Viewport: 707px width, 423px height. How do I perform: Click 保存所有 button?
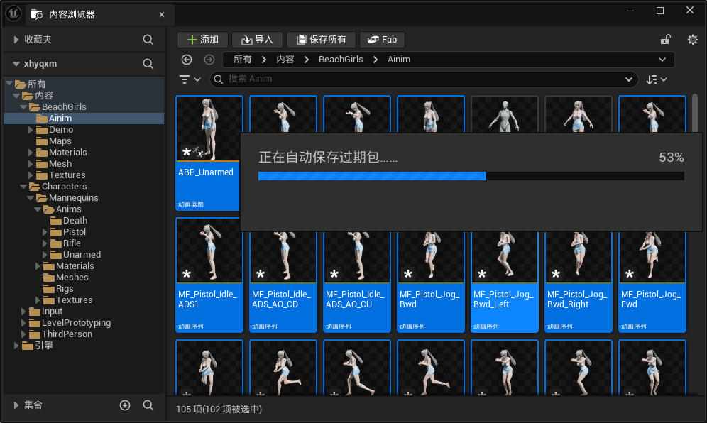(321, 40)
